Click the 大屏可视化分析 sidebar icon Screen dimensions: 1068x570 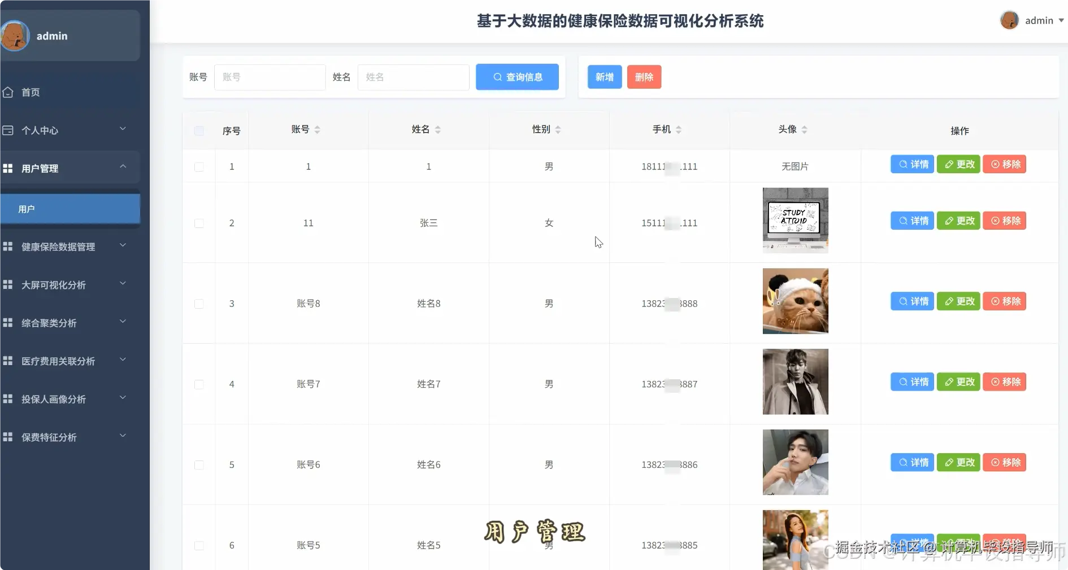pos(8,285)
